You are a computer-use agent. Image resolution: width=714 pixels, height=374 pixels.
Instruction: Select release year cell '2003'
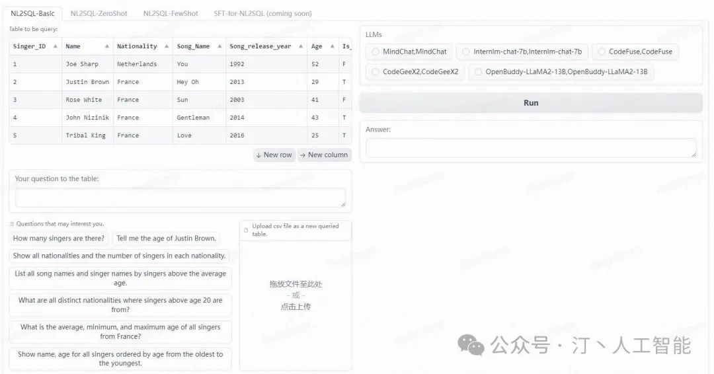[266, 100]
